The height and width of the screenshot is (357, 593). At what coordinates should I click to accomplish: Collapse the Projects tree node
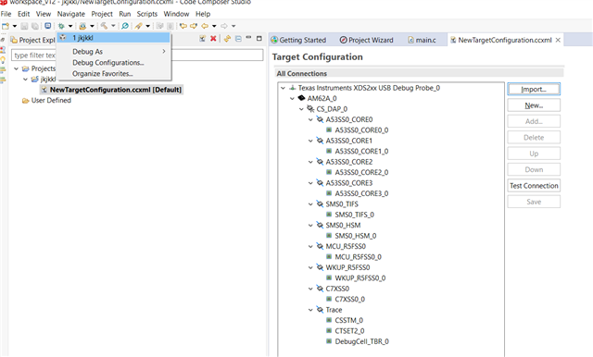(17, 68)
